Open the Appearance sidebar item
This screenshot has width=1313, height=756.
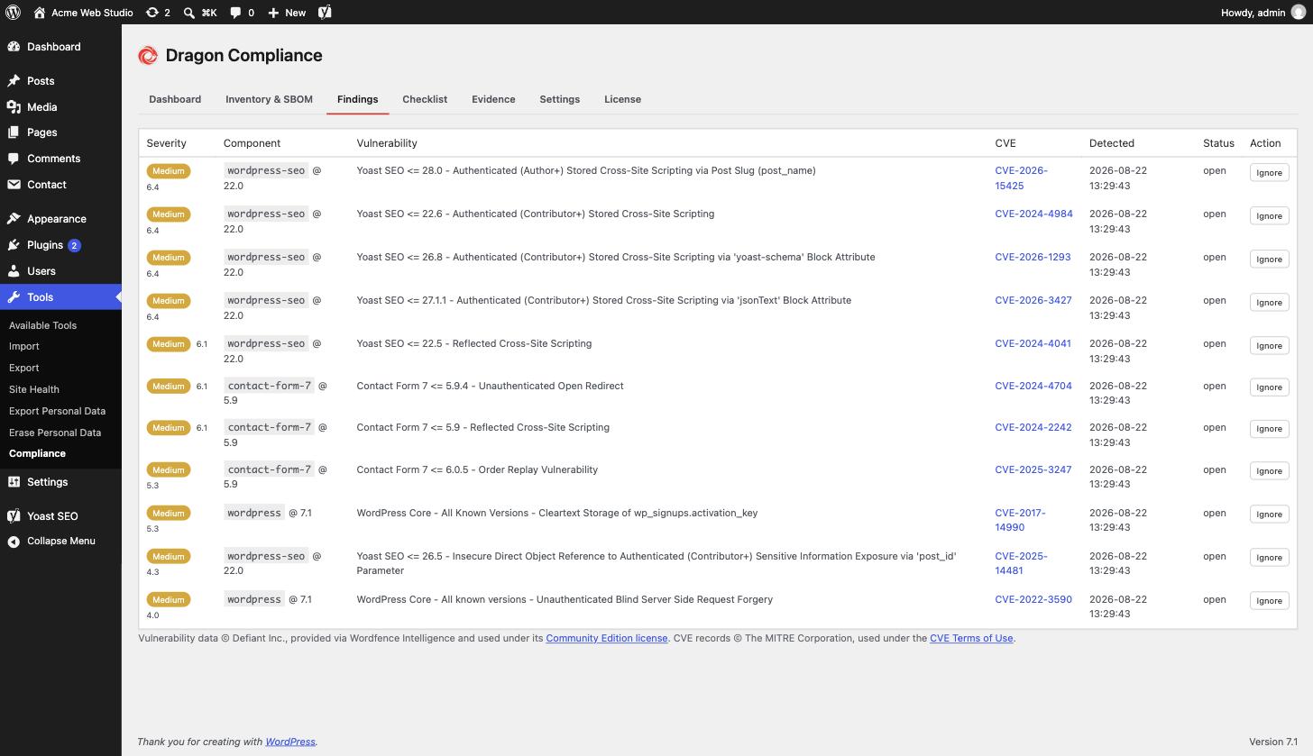pyautogui.click(x=60, y=219)
